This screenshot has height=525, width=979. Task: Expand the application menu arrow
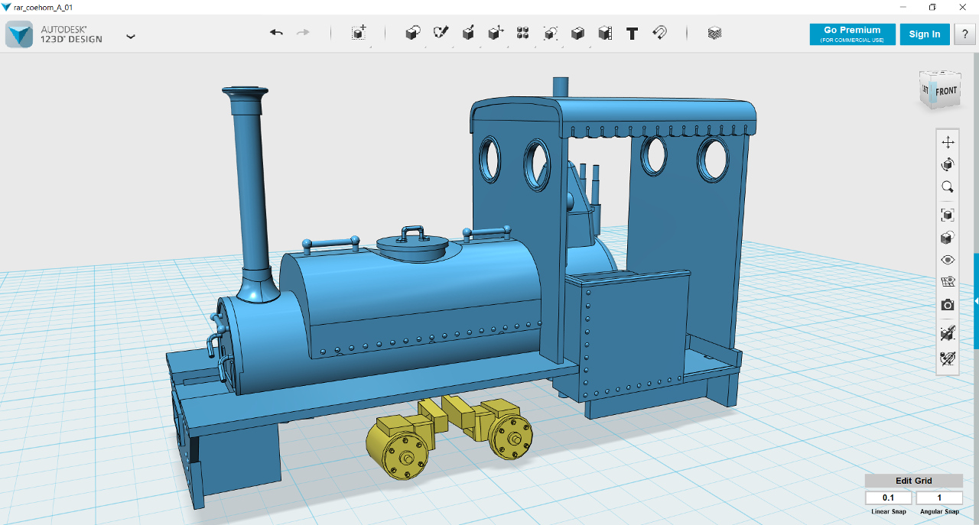click(131, 36)
